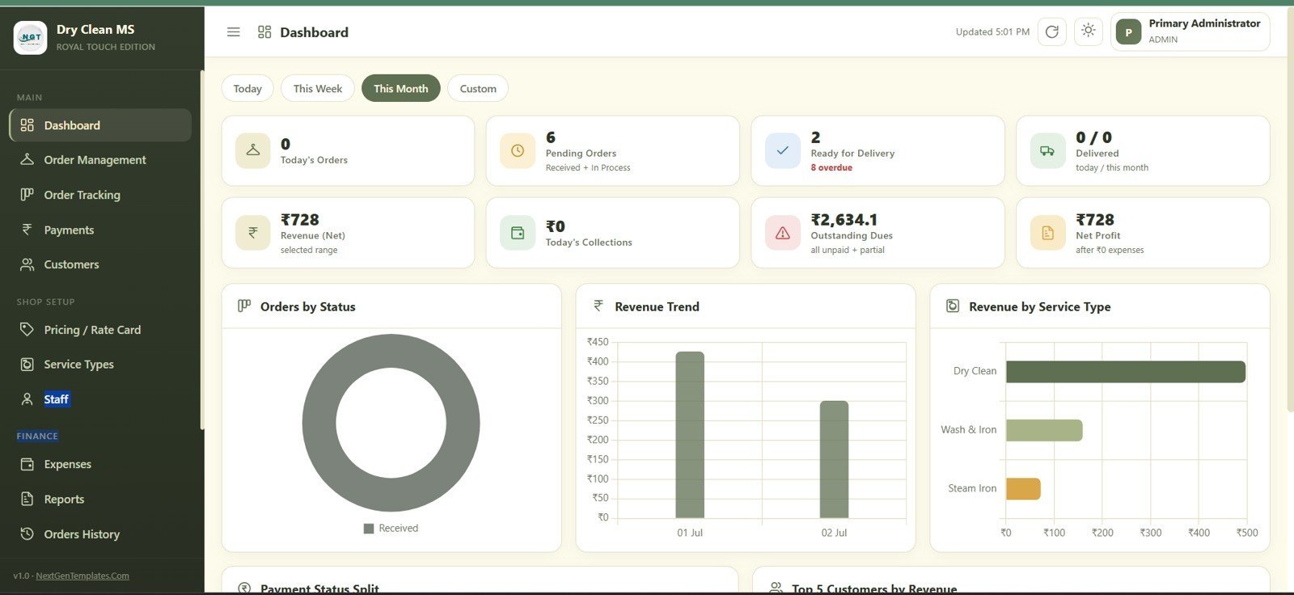The height and width of the screenshot is (595, 1294).
Task: Click the checkmark icon on Ready for Delivery card
Action: pyautogui.click(x=783, y=150)
